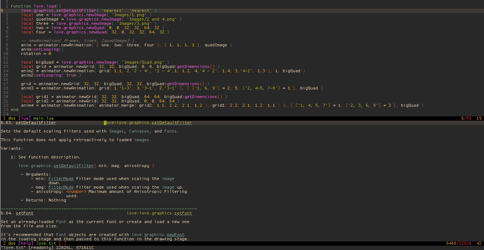Click the 'local grid2' declaration line
This screenshot has height=250, width=484.
tap(100, 101)
